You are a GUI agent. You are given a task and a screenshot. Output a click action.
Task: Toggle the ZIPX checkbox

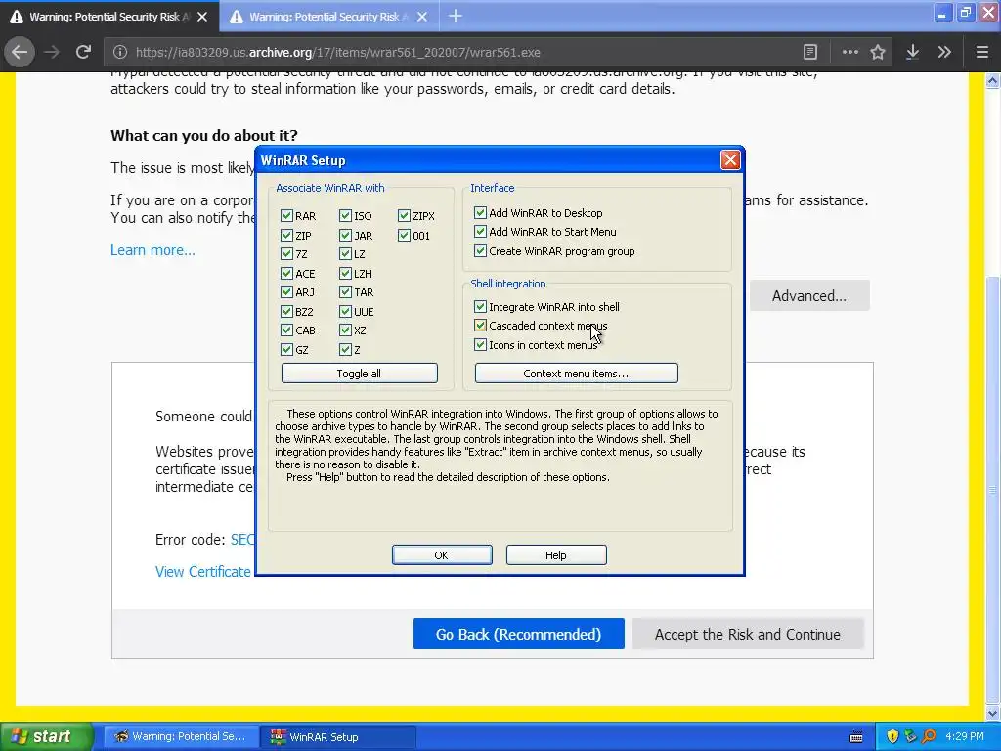point(404,216)
